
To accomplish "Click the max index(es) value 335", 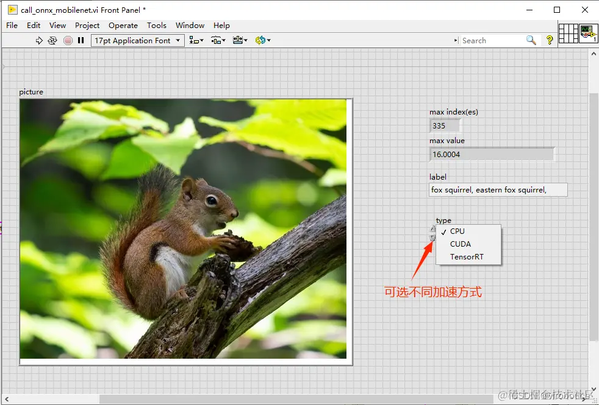I will coord(445,126).
